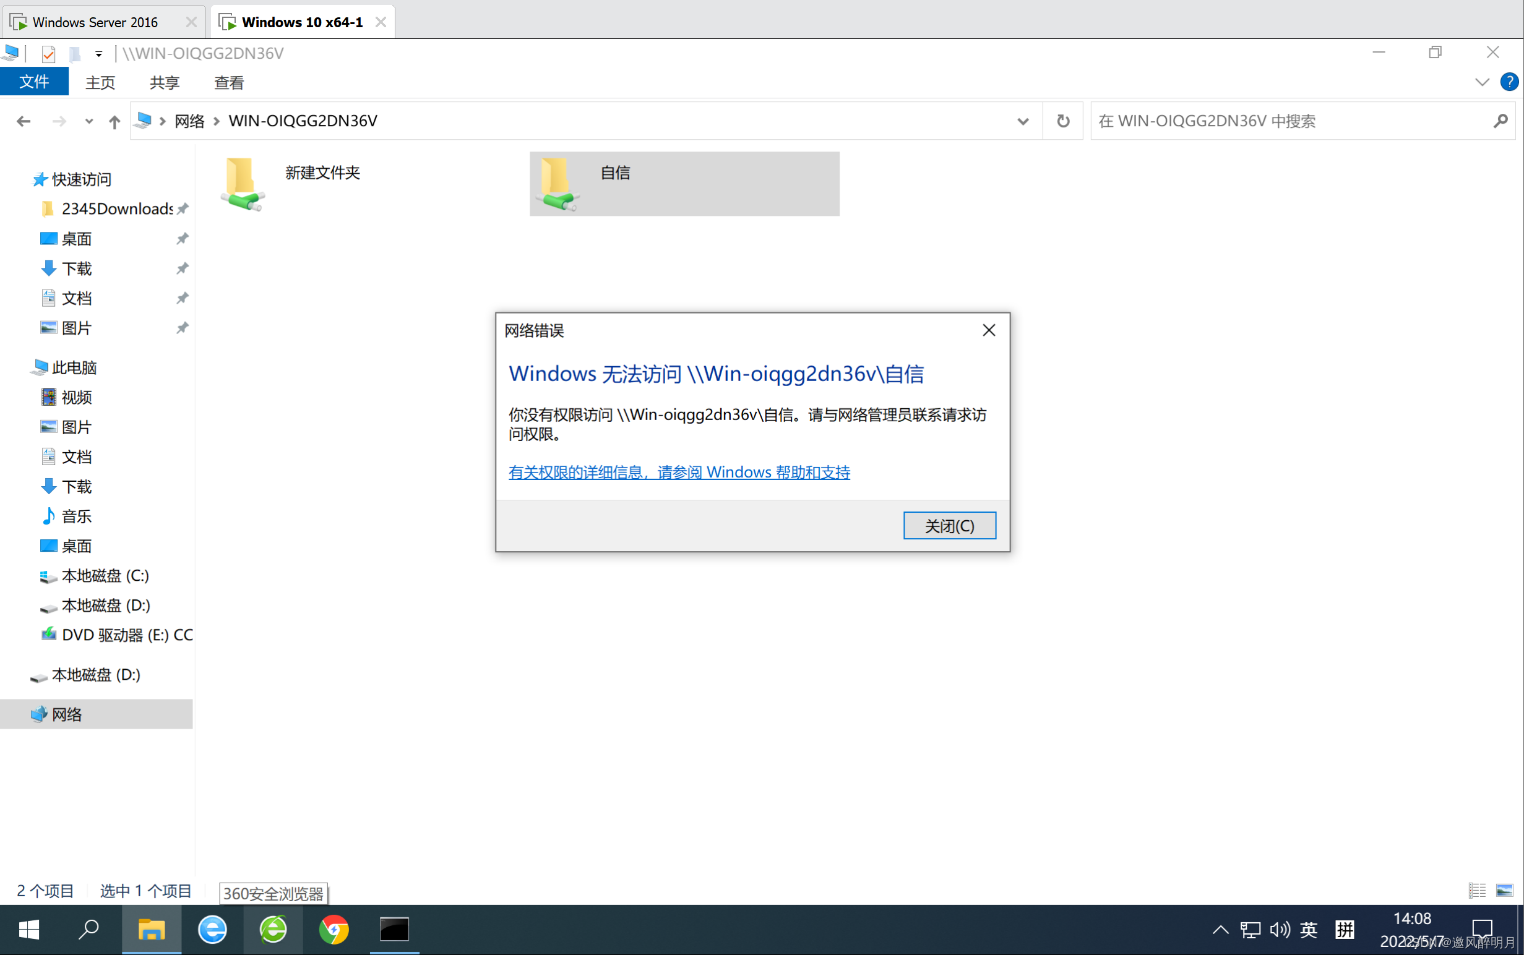
Task: Expand the ribbon with the chevron
Action: (1482, 82)
